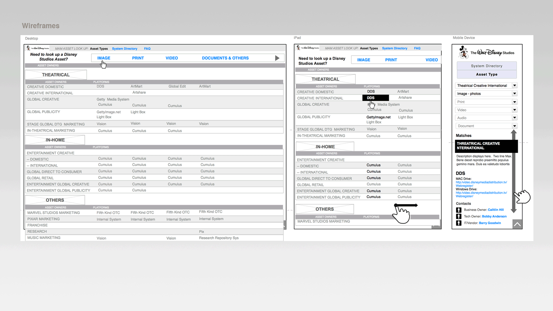Click Pix in Desktop Research row
The height and width of the screenshot is (311, 553).
pos(202,232)
